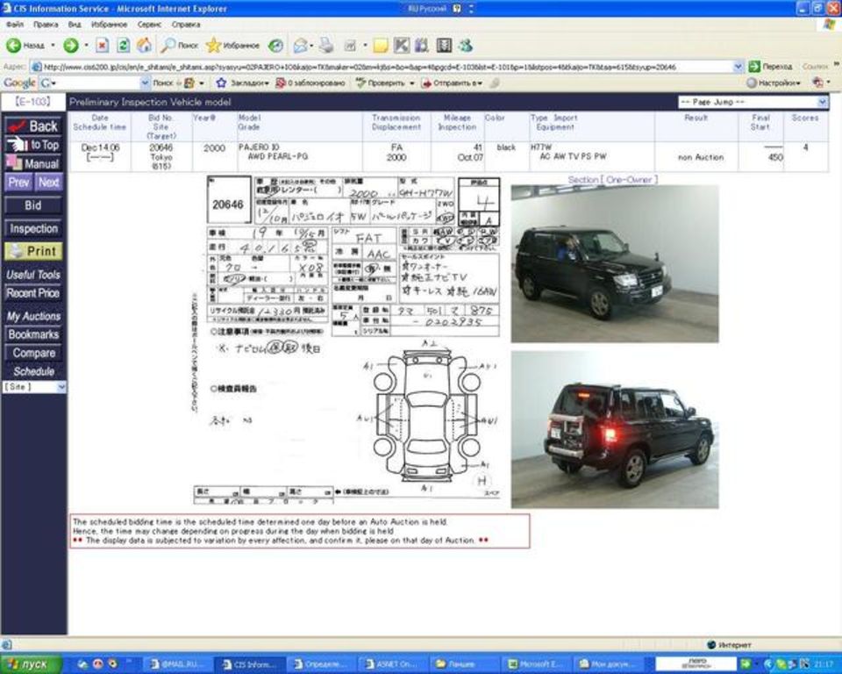
Task: Click the yellow Print button
Action: click(x=33, y=251)
